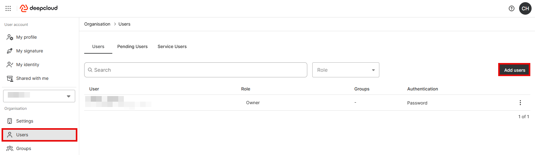Click the deepcloud logo

pyautogui.click(x=39, y=8)
